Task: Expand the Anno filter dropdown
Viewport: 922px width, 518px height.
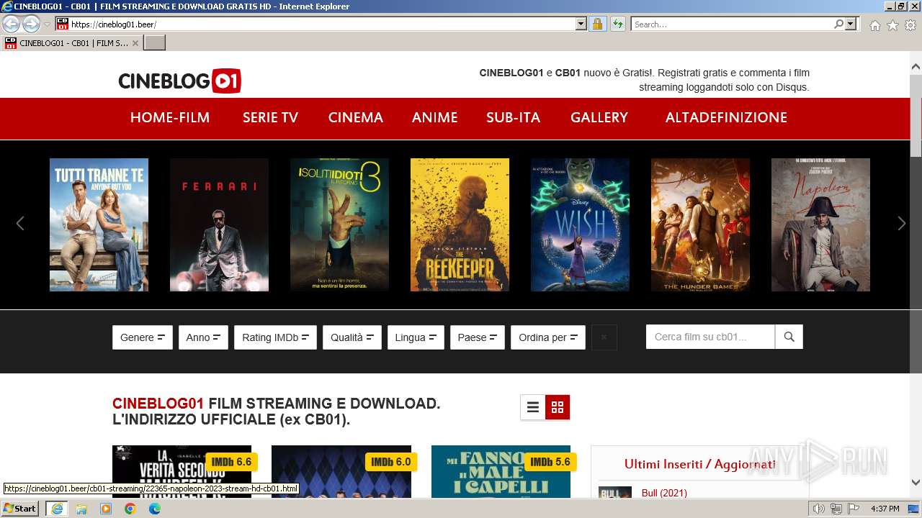Action: click(203, 337)
